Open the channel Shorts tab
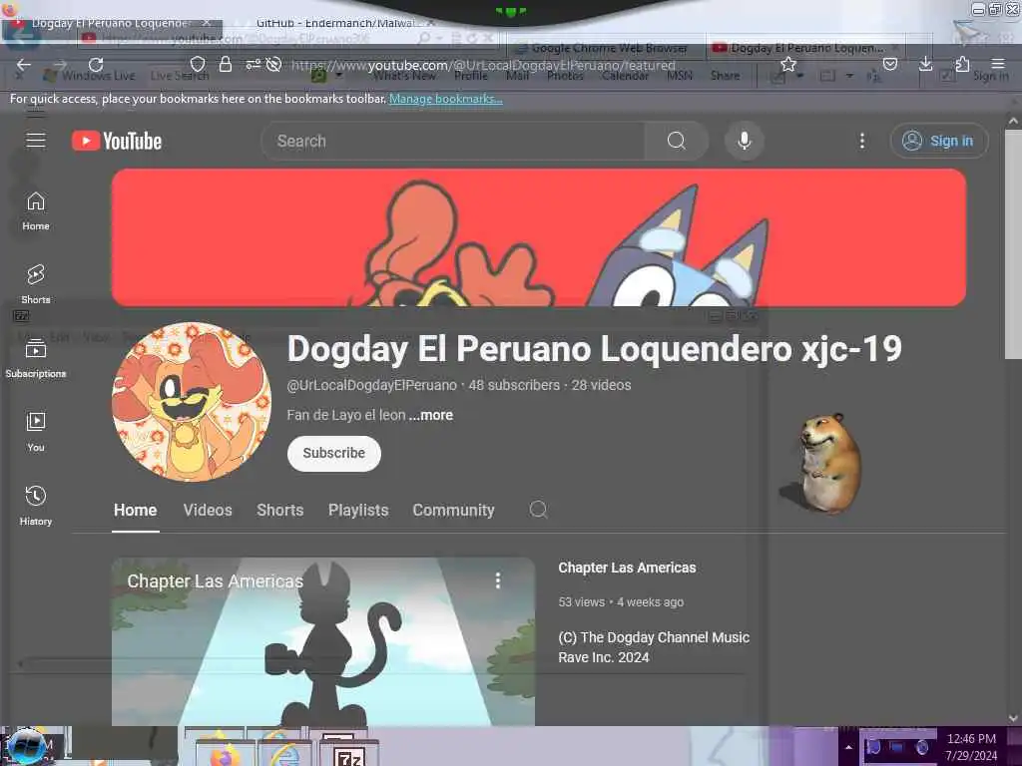The height and width of the screenshot is (766, 1022). pos(279,510)
